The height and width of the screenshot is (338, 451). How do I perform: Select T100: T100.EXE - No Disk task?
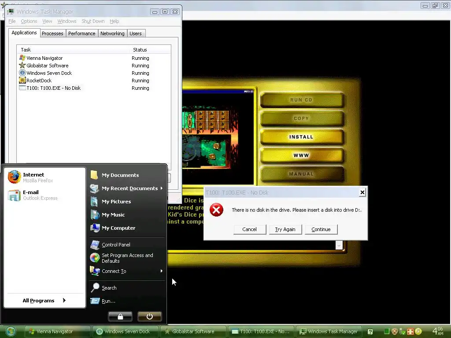[x=94, y=88]
